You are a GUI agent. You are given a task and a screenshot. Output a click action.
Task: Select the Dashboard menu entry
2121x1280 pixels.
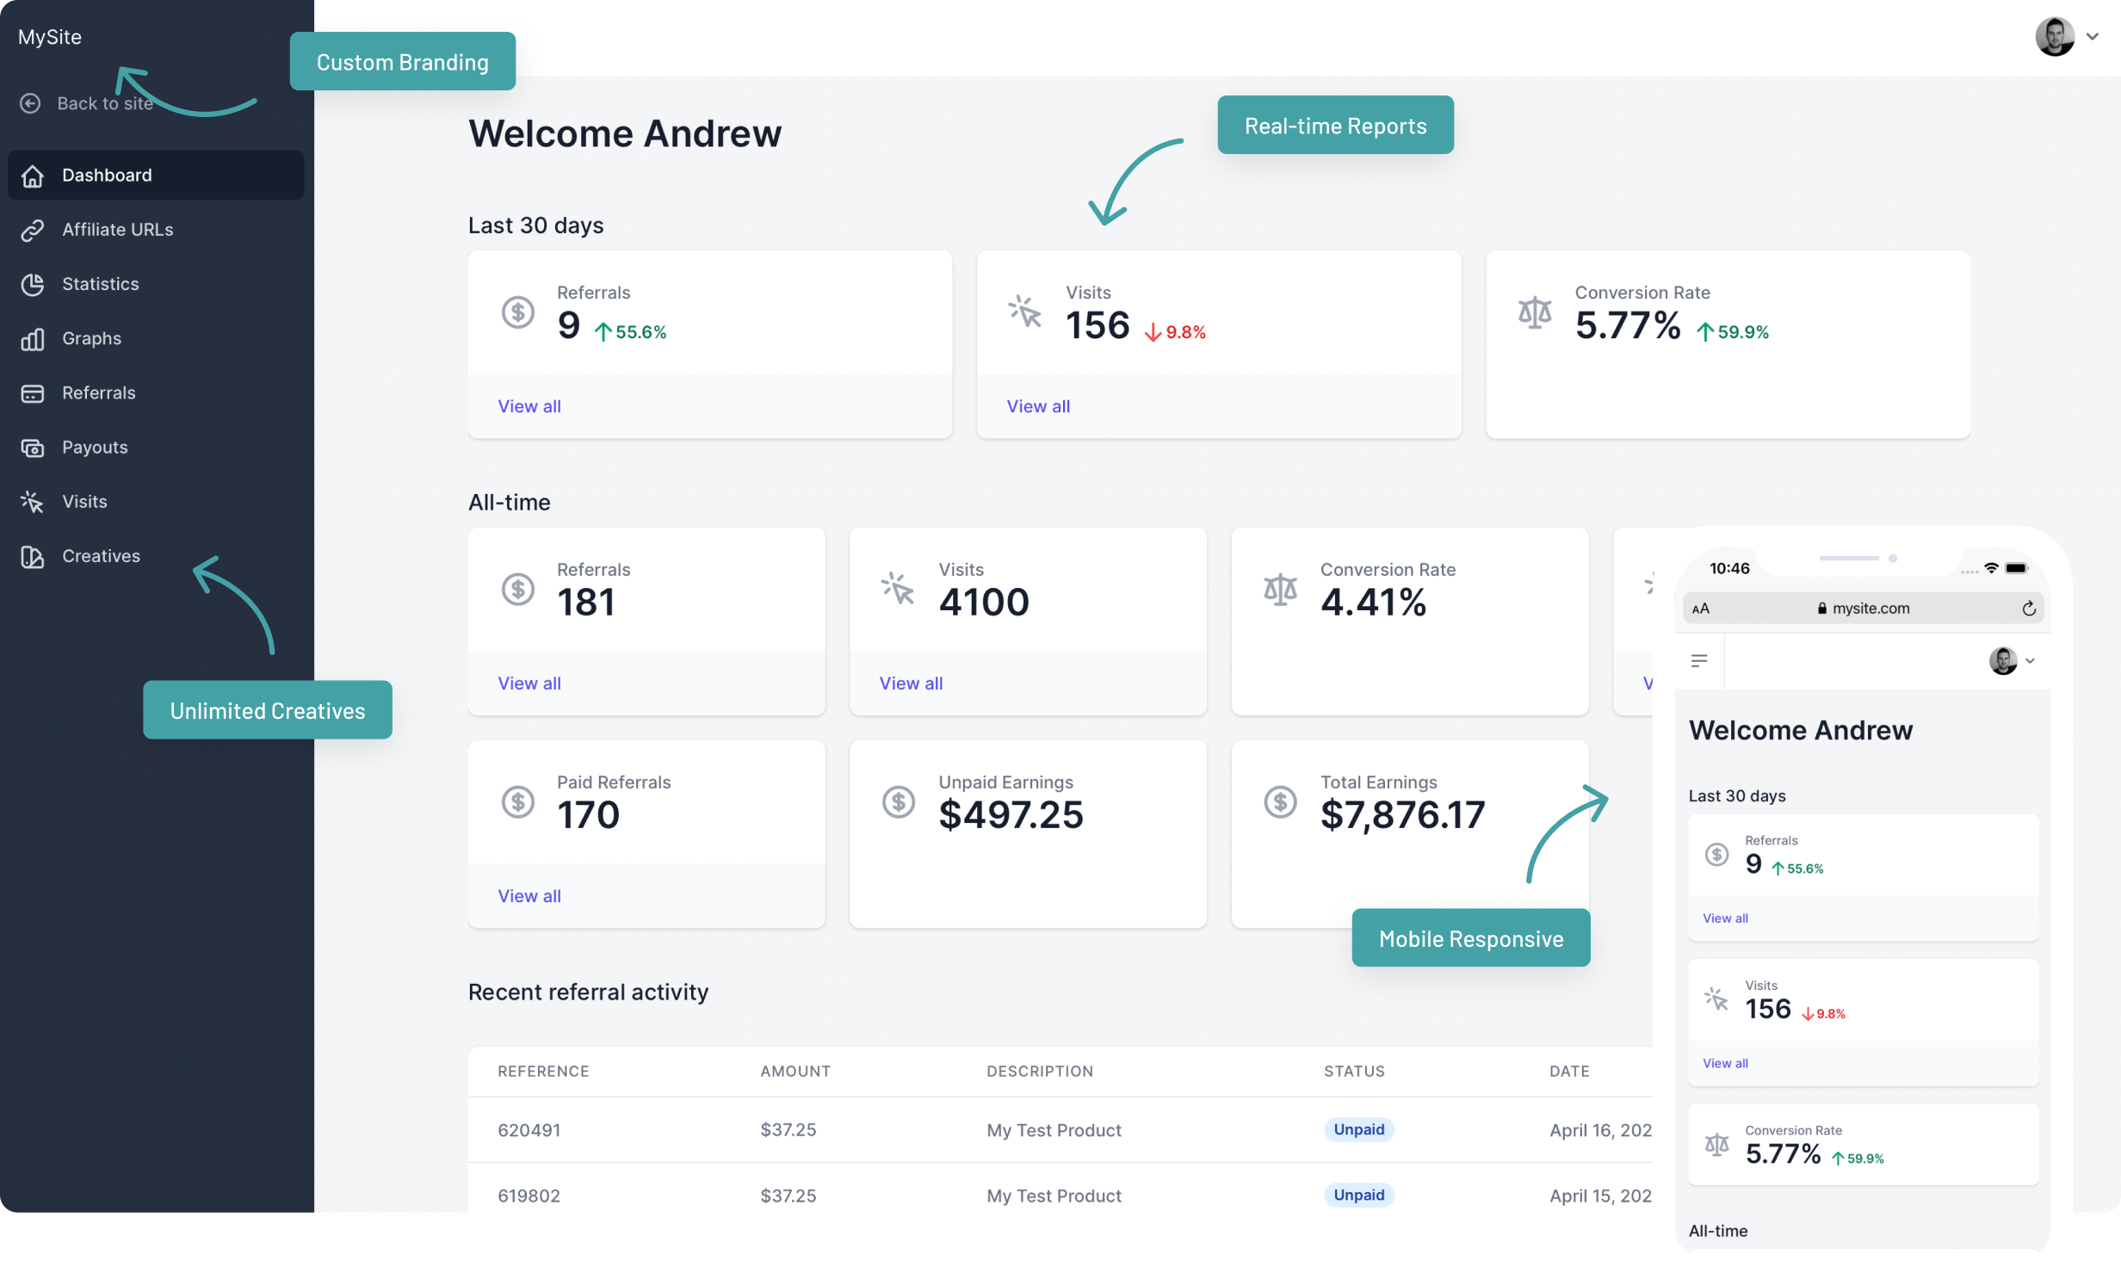[106, 175]
